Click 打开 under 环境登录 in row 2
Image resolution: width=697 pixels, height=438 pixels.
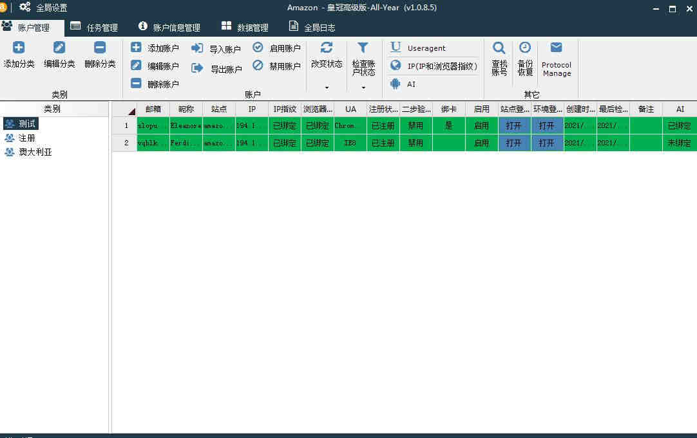coord(547,143)
